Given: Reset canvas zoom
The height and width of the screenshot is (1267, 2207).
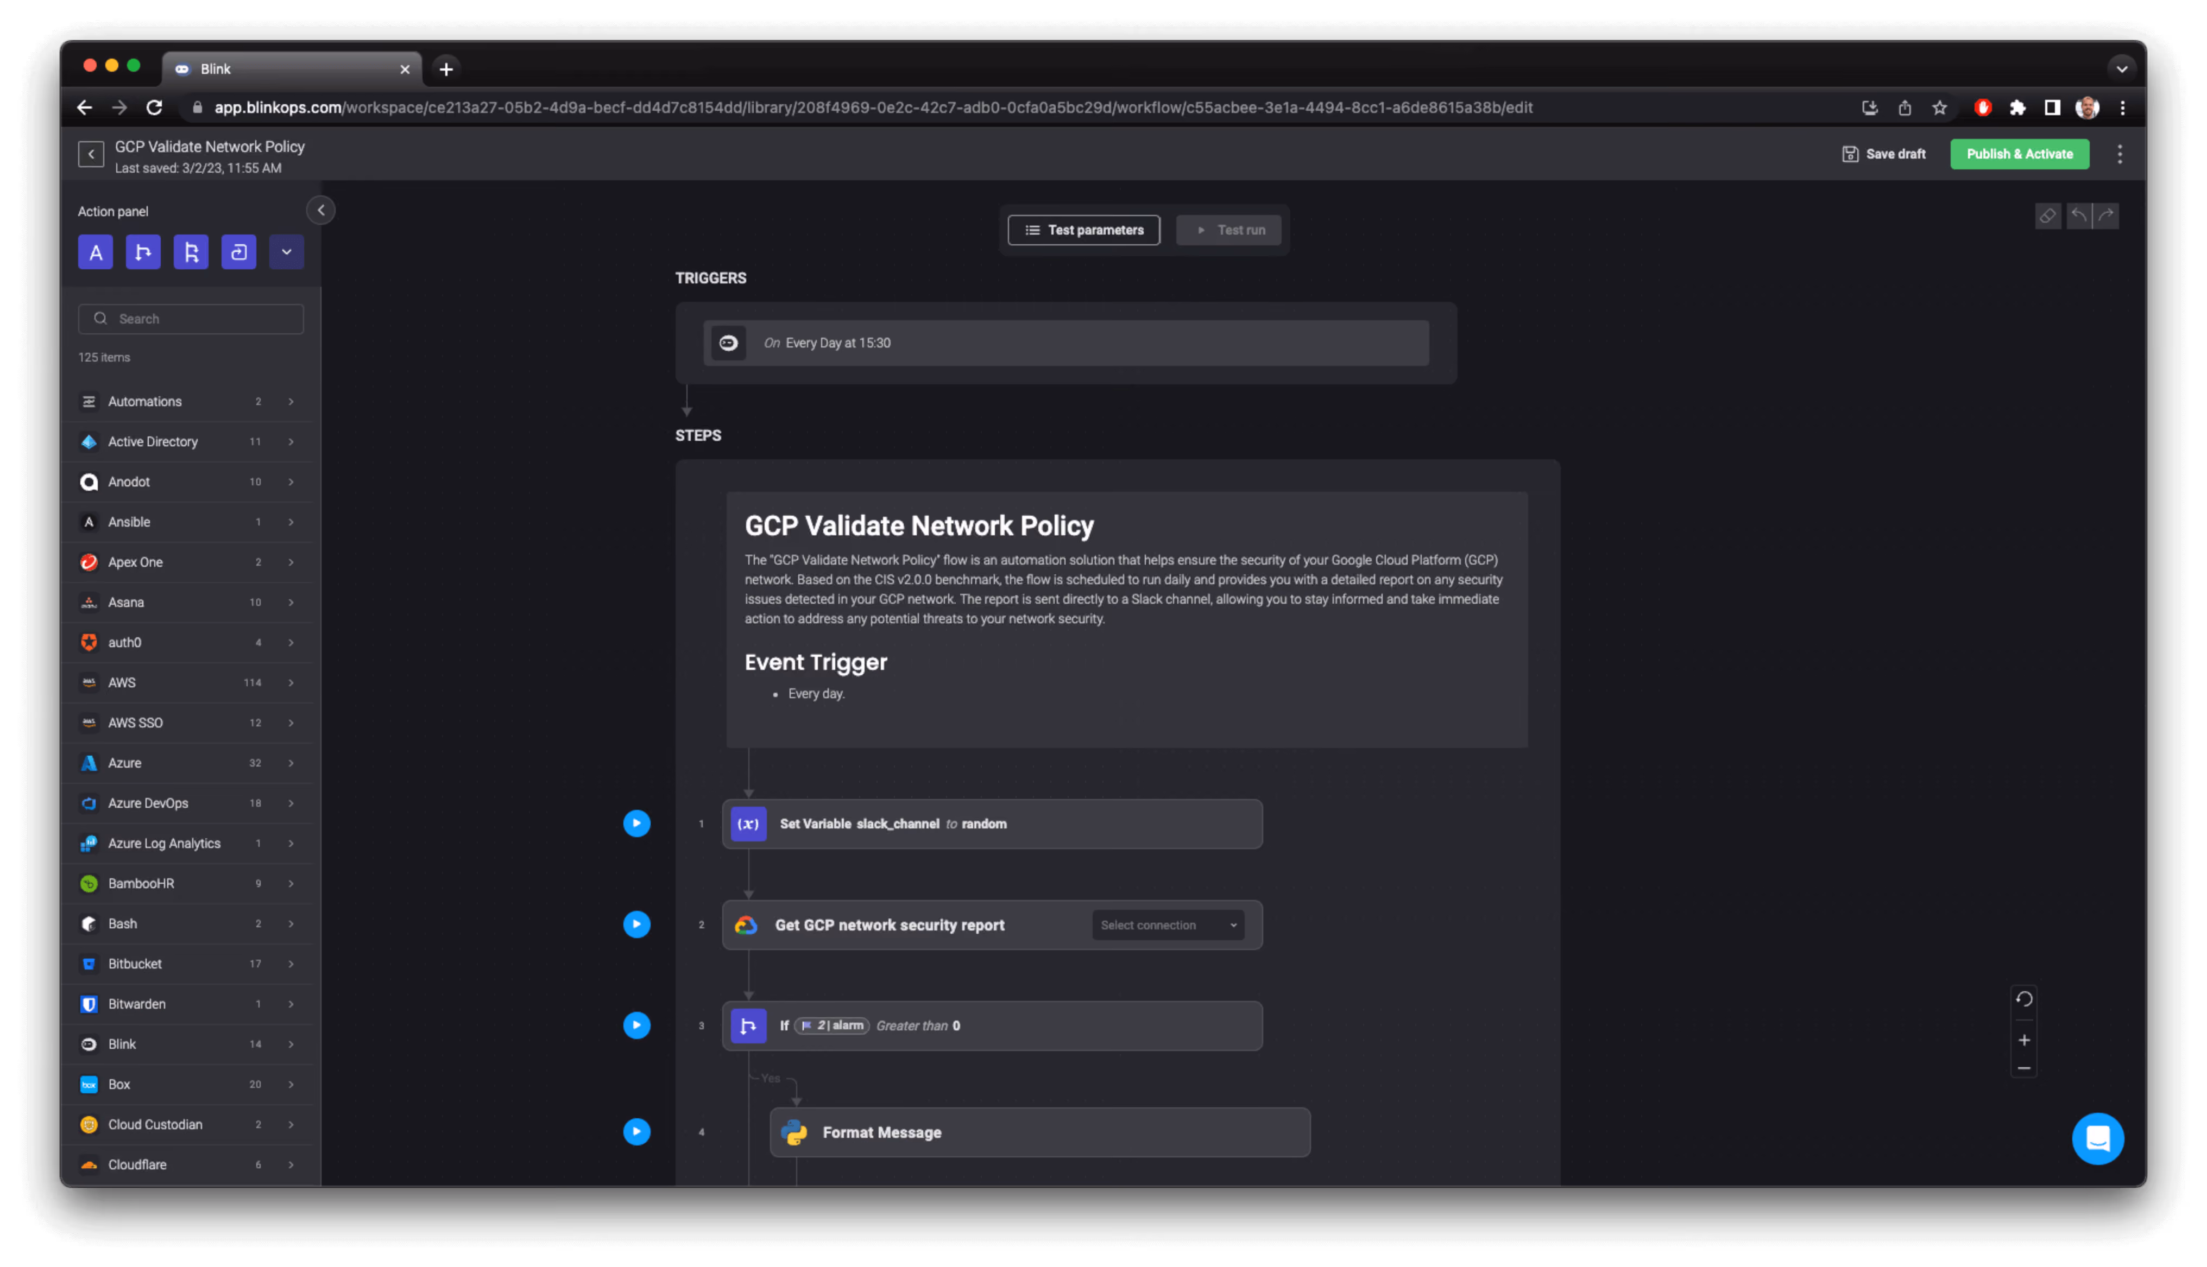Looking at the screenshot, I should coord(2025,999).
